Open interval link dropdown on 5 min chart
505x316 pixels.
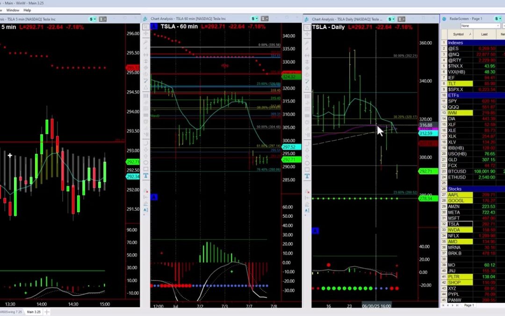point(102,19)
